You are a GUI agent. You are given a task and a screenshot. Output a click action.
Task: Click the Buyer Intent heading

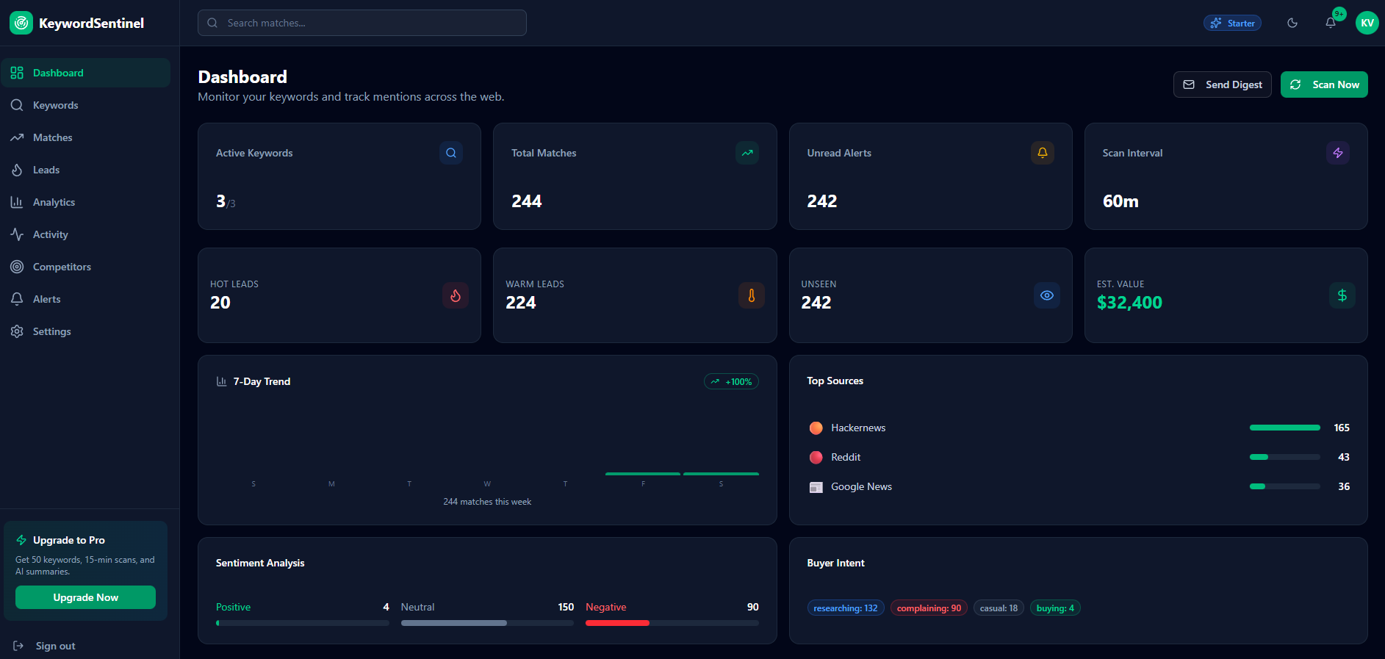[836, 563]
